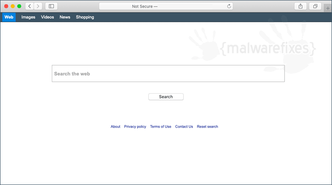Click the Not Secure address bar
The height and width of the screenshot is (185, 332).
(x=166, y=6)
